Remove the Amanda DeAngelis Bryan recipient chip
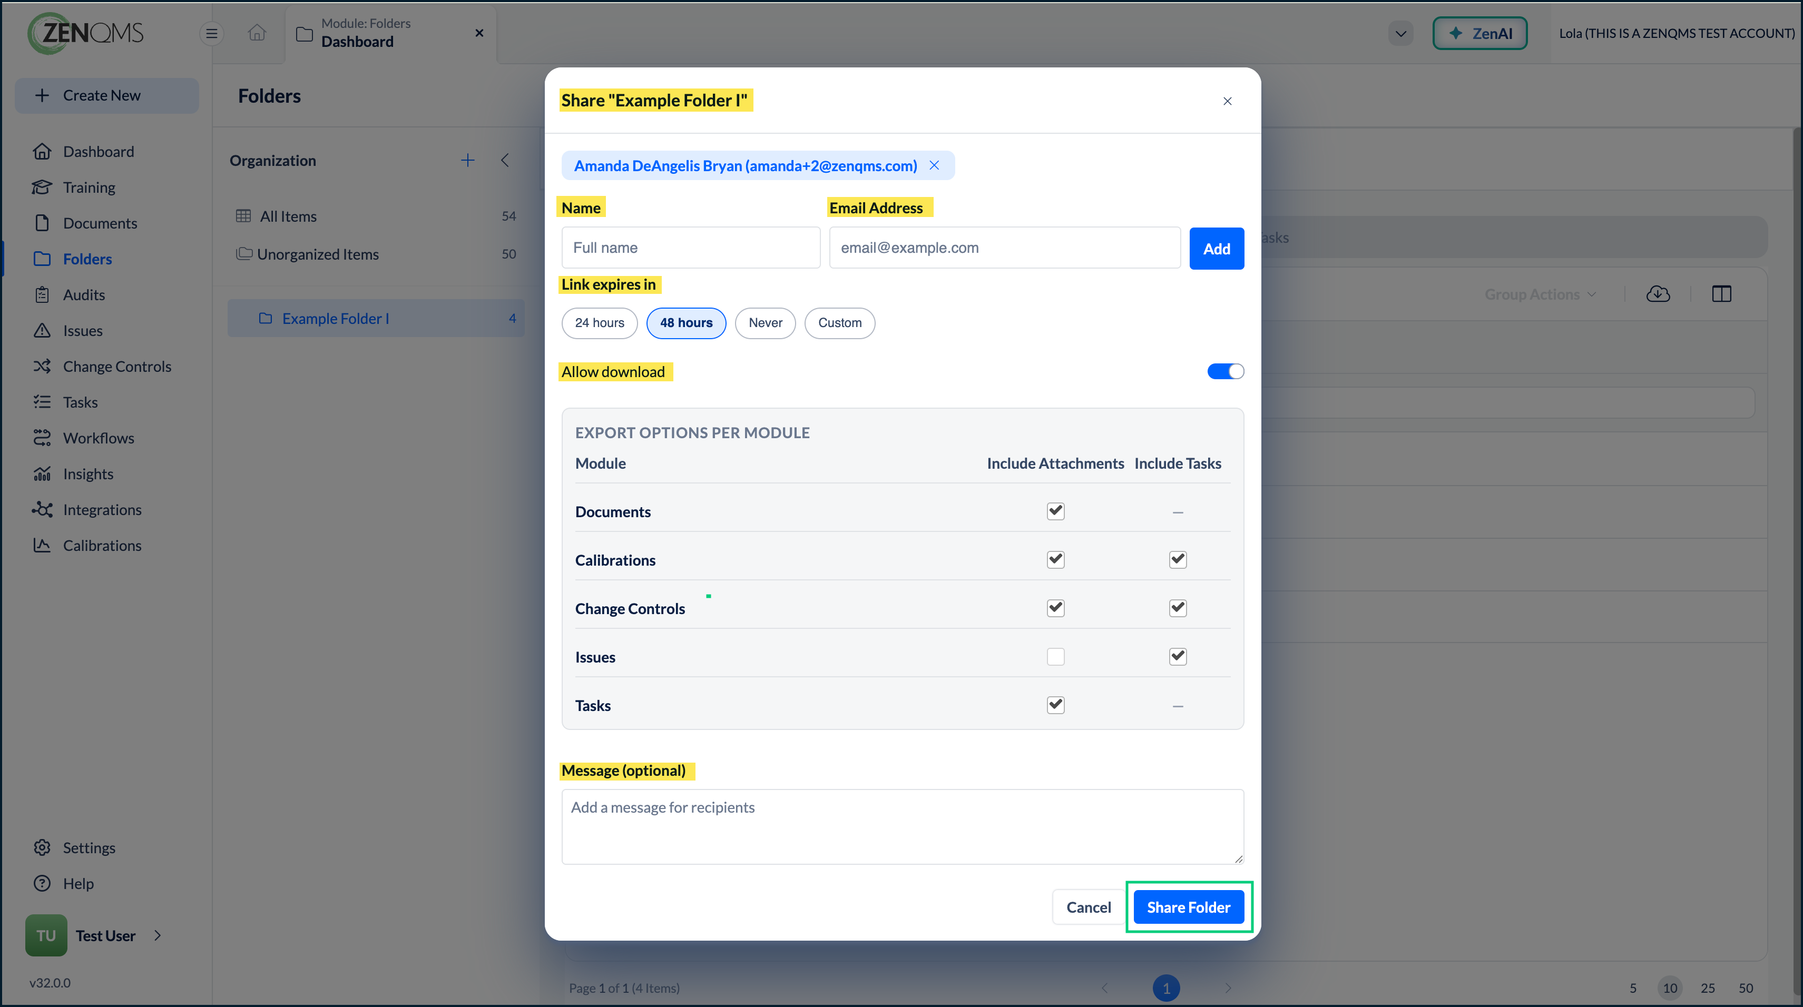1803x1007 pixels. [x=934, y=165]
